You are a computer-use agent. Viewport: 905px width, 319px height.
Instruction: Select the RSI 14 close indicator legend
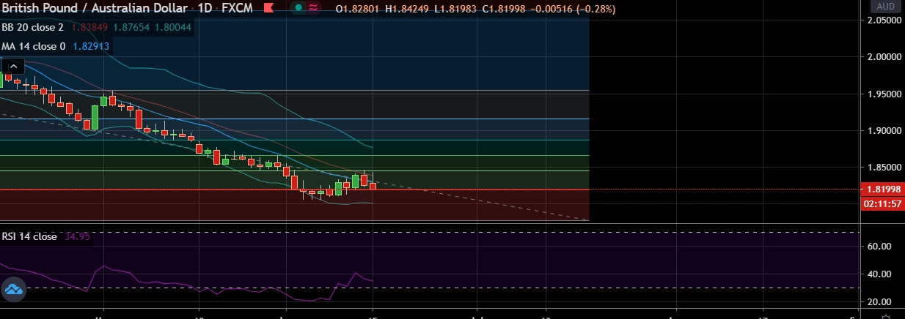[x=29, y=236]
